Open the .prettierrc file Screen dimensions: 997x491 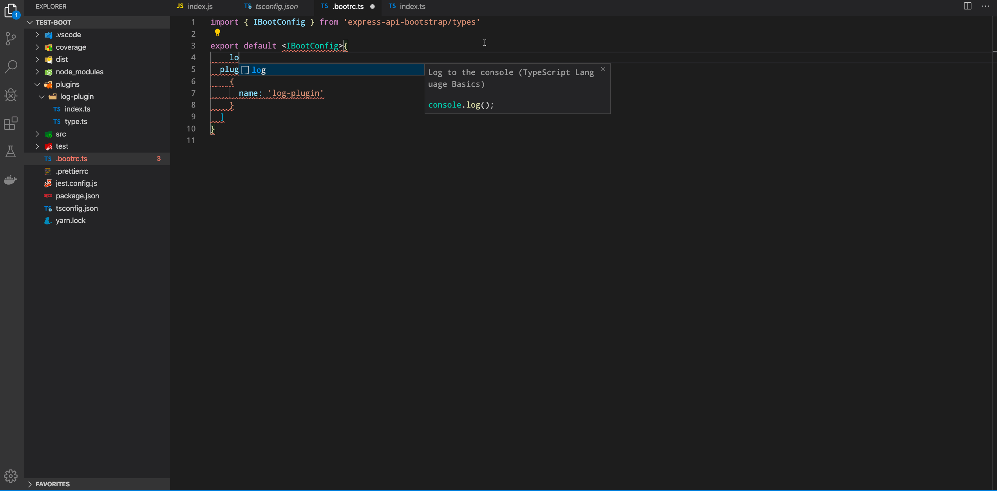pos(97,171)
